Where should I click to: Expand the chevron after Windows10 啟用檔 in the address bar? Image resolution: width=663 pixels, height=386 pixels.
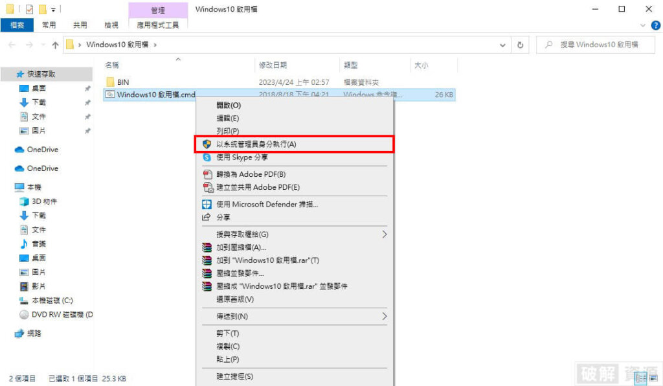[155, 45]
